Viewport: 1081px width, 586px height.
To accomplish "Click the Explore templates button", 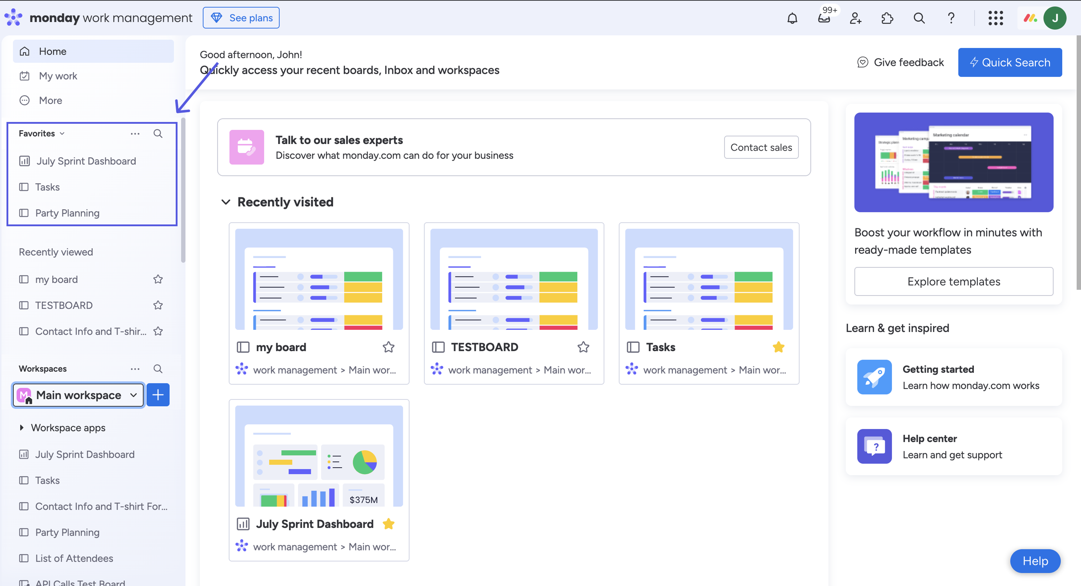I will [953, 281].
